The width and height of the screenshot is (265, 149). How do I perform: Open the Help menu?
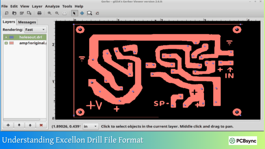tap(79, 6)
